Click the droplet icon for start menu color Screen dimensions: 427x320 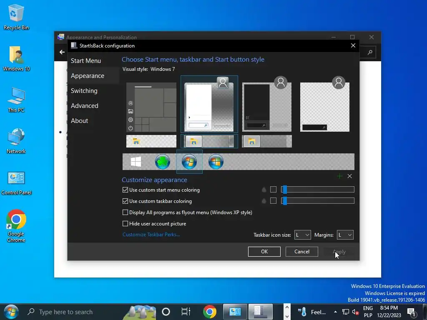[264, 190]
